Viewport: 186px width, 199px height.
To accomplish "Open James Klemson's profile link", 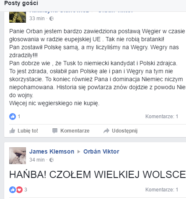I will tap(52, 151).
